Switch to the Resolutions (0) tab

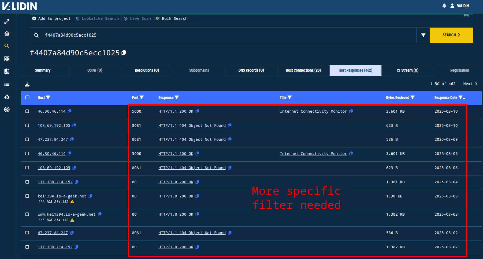click(x=147, y=70)
